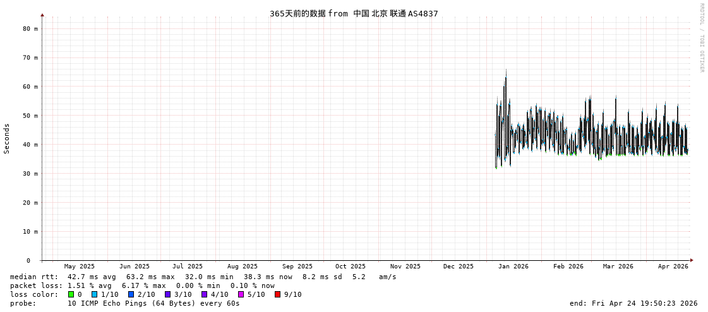Viewport: 708px width, 312px height.
Task: Click the light blue 1/10 loss swatch
Action: (95, 294)
